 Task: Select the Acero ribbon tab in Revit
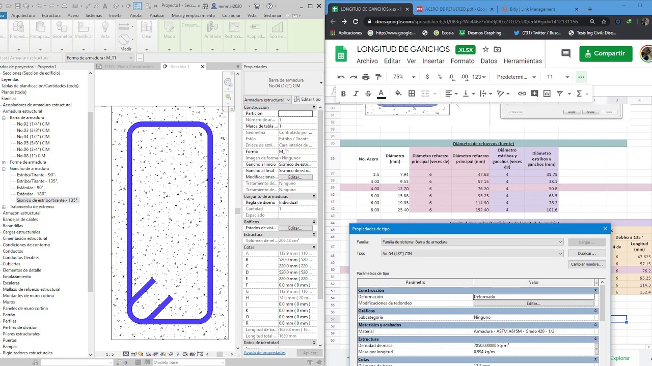click(x=73, y=15)
